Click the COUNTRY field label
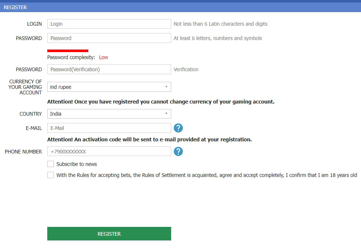This screenshot has width=361, height=250. (x=31, y=114)
